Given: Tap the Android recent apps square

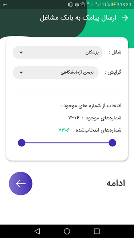Looking at the screenshot, I should click(97, 231).
